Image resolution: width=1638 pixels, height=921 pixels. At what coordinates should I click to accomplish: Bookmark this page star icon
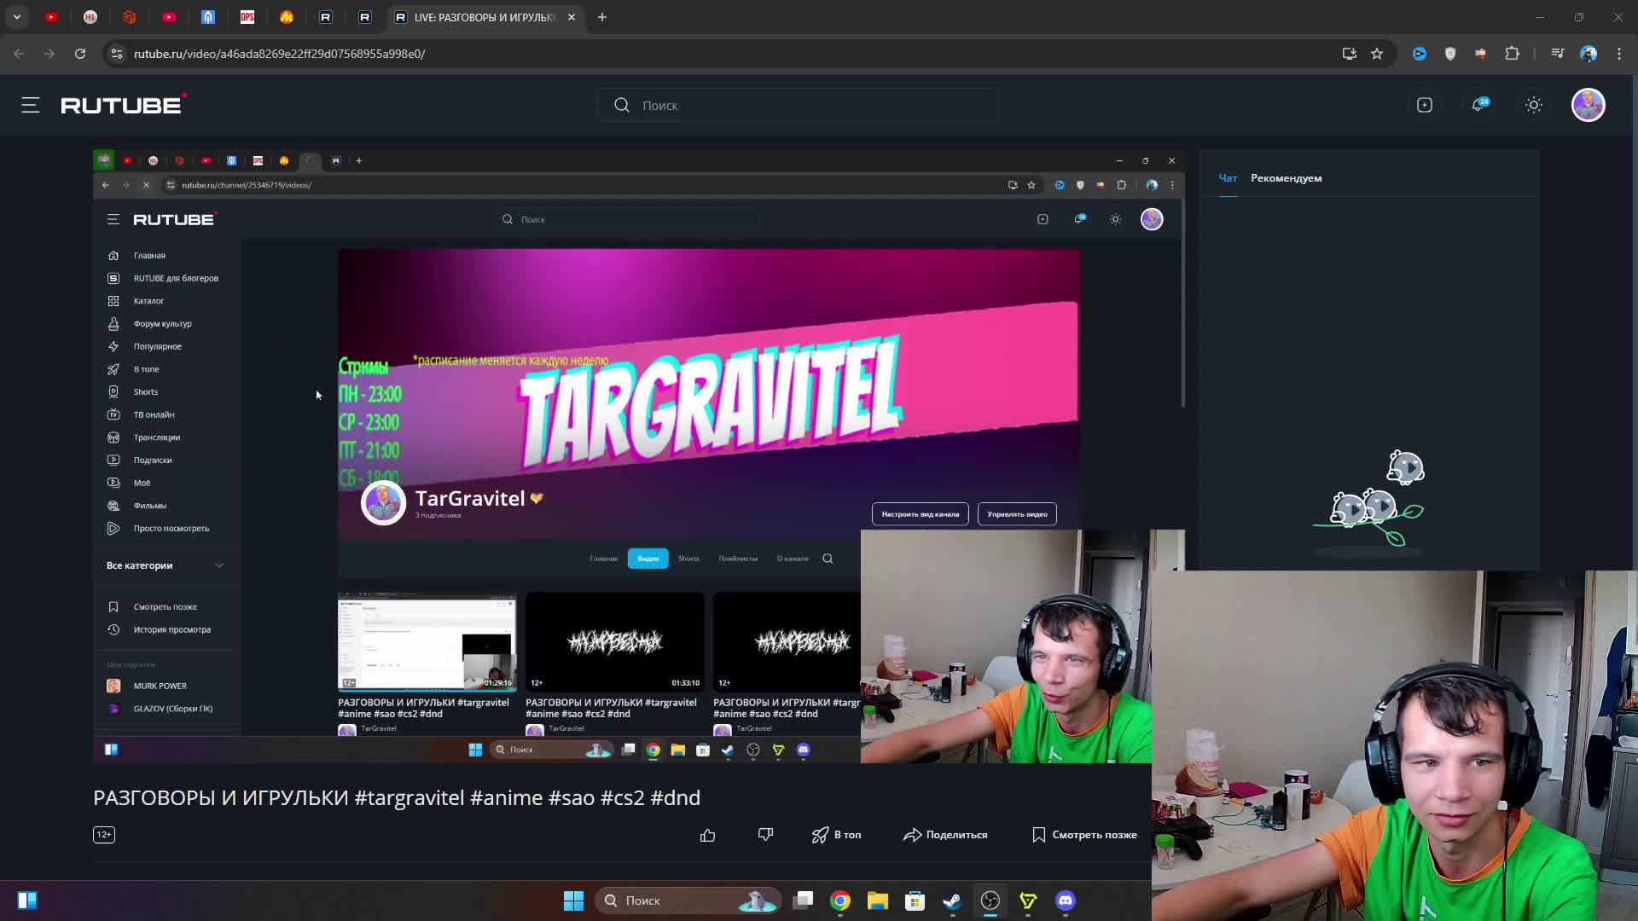click(1377, 54)
